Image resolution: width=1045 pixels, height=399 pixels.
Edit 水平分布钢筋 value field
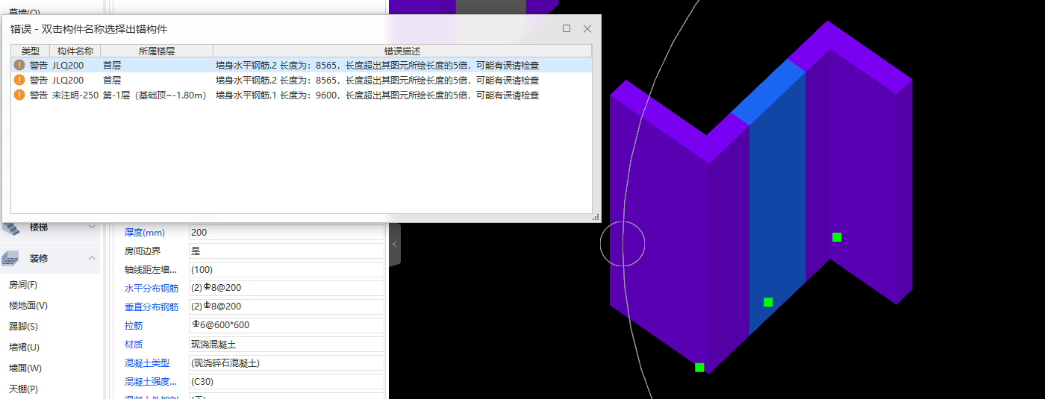(287, 288)
